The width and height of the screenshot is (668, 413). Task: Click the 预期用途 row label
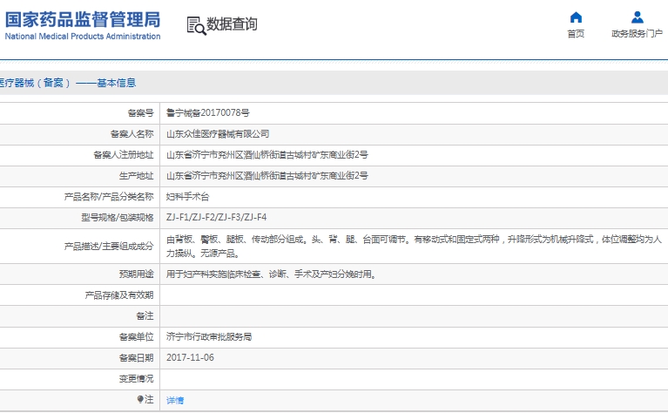point(137,274)
